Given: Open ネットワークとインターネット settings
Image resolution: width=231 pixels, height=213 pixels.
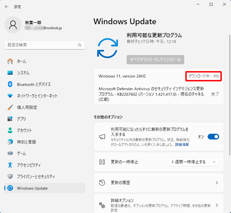Looking at the screenshot, I should pyautogui.click(x=45, y=96).
